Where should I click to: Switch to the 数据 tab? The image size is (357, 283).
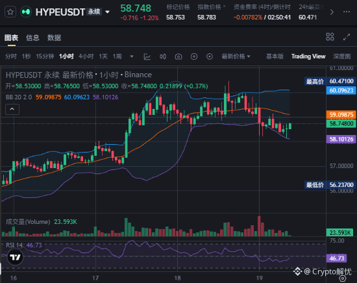54,38
